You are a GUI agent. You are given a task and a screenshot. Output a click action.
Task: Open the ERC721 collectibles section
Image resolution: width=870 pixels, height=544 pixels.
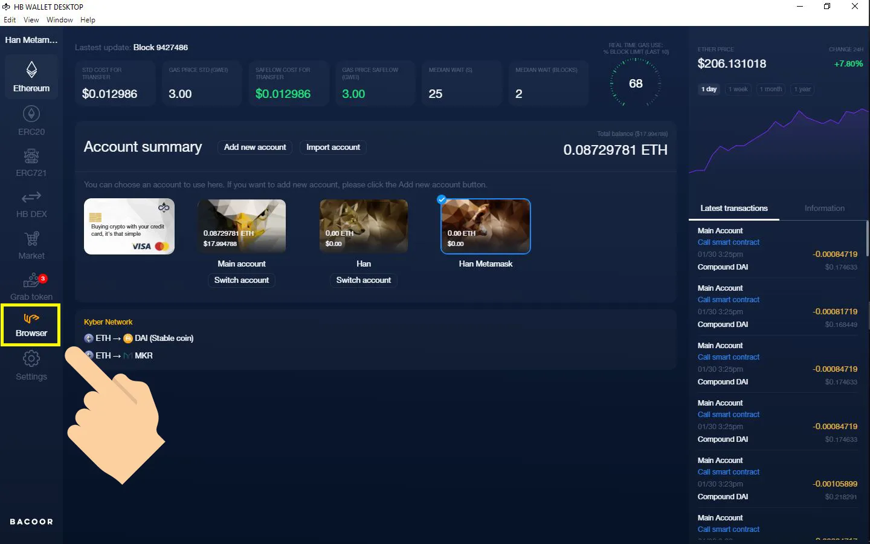[x=31, y=159]
